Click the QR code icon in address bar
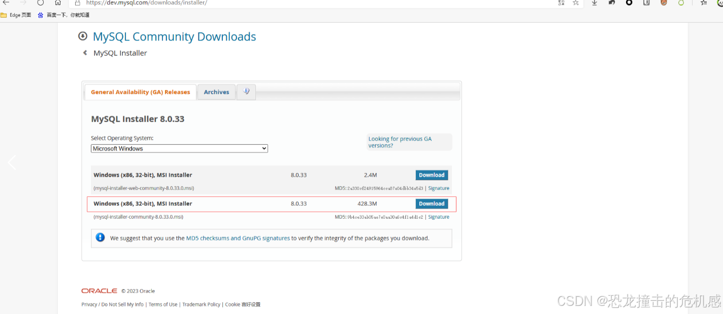The image size is (723, 314). click(561, 3)
